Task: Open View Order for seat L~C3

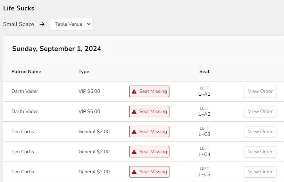Action: pos(260,131)
